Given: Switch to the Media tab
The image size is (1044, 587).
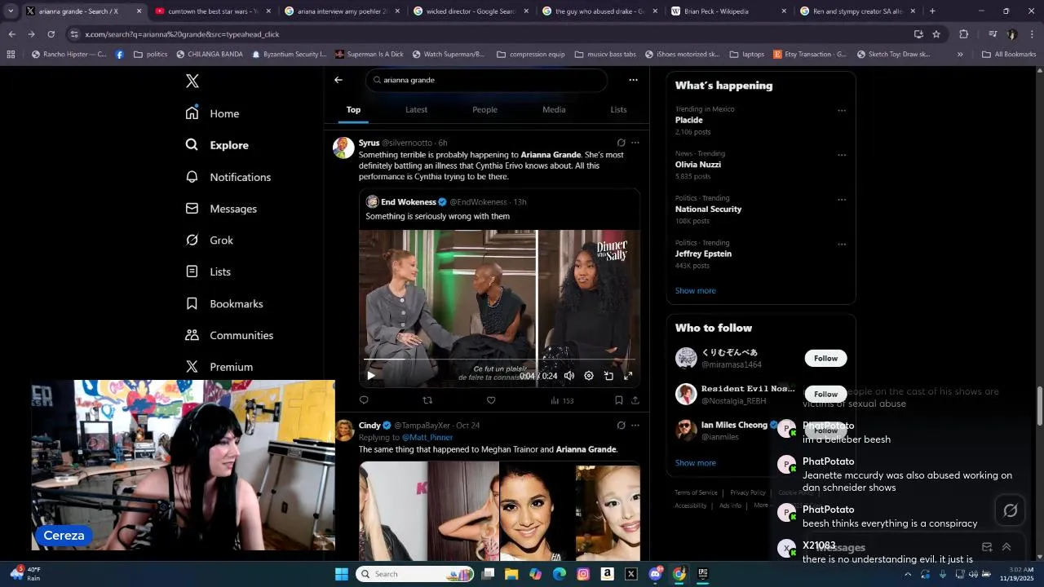Looking at the screenshot, I should (554, 109).
